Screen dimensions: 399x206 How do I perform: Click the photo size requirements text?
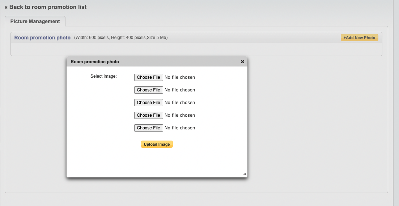121,38
